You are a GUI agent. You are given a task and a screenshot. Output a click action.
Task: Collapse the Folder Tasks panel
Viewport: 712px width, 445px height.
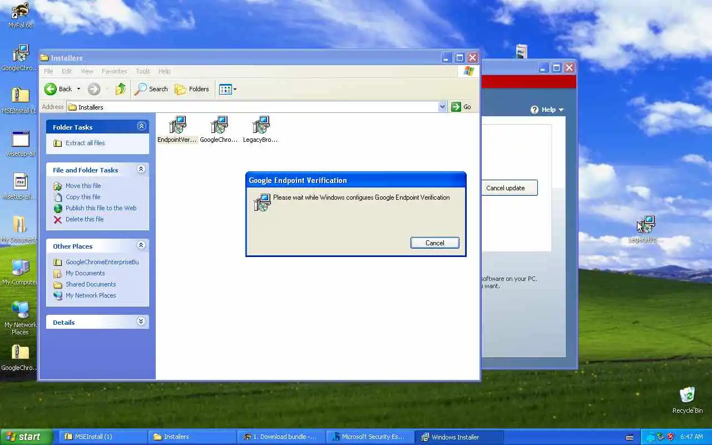click(x=141, y=126)
